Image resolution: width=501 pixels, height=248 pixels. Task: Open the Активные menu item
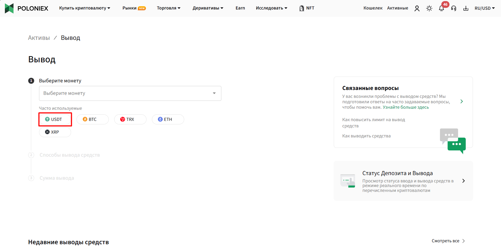pos(398,8)
